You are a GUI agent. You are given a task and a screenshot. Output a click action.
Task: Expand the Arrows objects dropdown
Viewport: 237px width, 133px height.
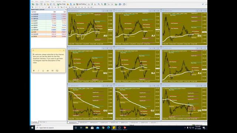(63, 7)
